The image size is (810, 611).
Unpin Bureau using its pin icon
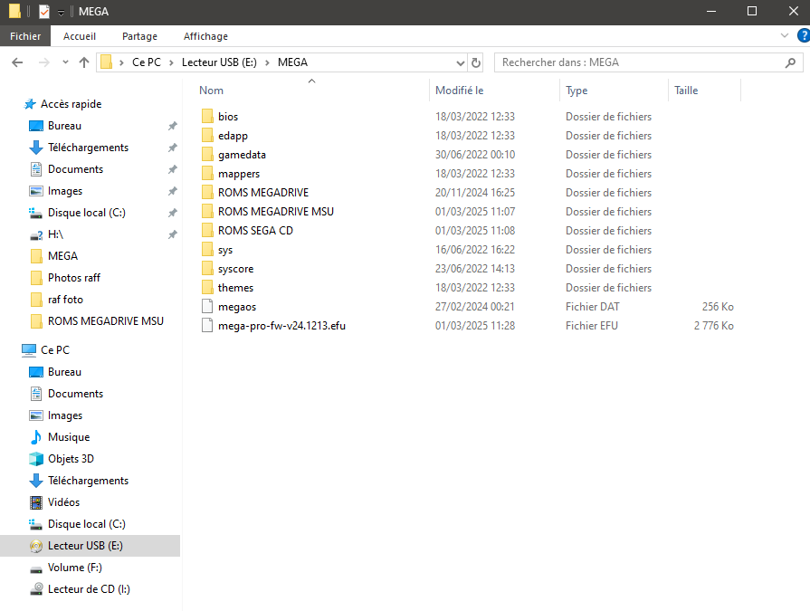point(173,126)
